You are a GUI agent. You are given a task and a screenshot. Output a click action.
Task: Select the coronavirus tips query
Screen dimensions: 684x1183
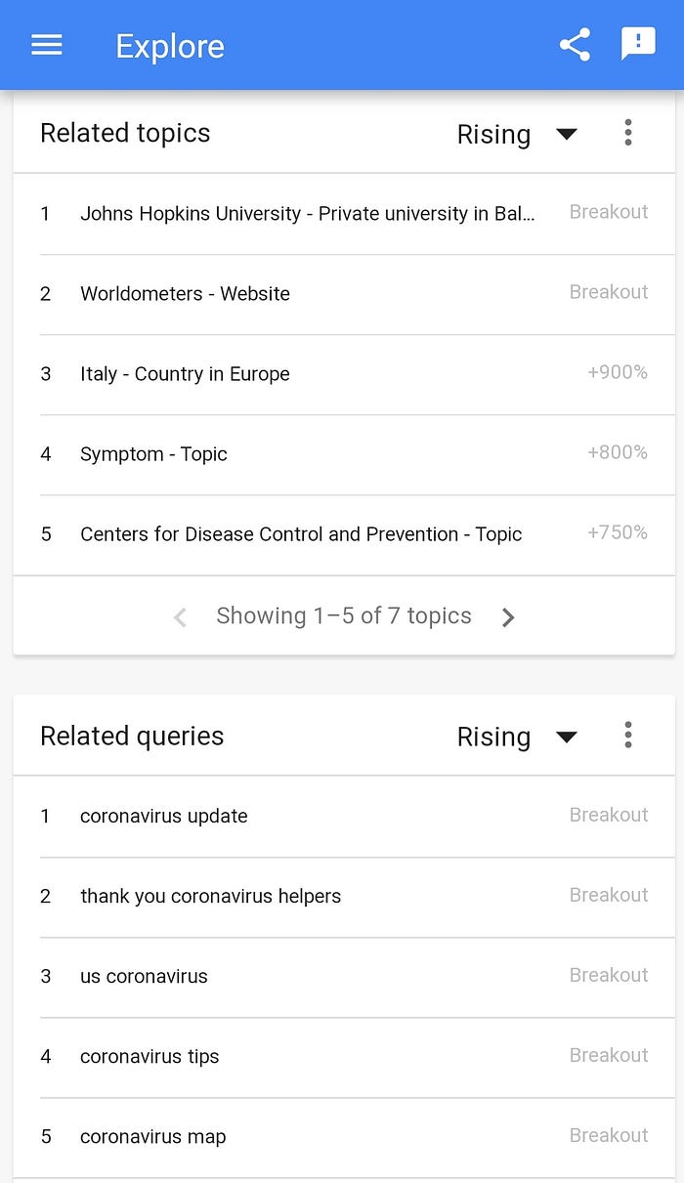[150, 1057]
